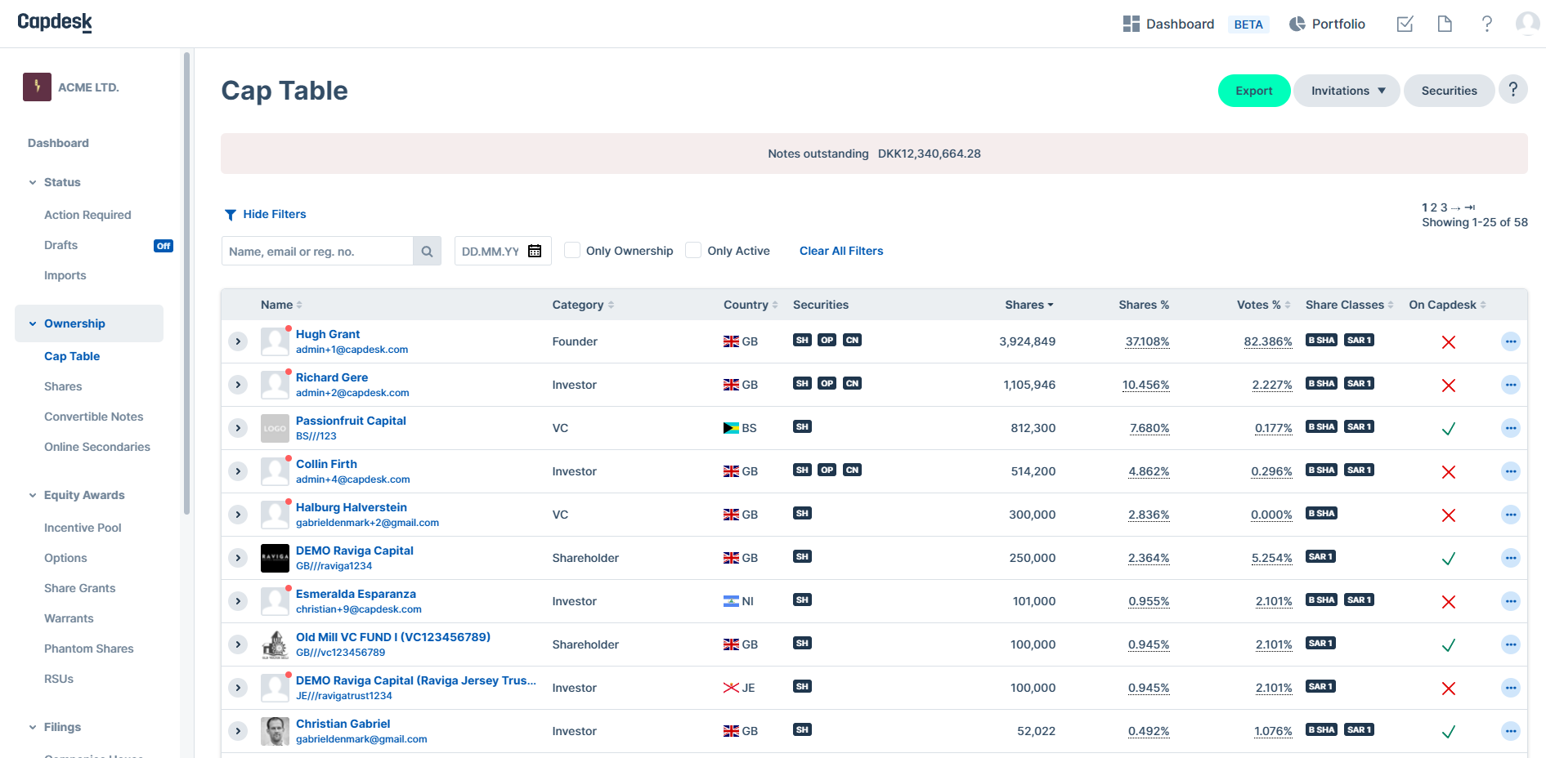The height and width of the screenshot is (758, 1546).
Task: Click the checklist tasks icon in header
Action: [1405, 25]
